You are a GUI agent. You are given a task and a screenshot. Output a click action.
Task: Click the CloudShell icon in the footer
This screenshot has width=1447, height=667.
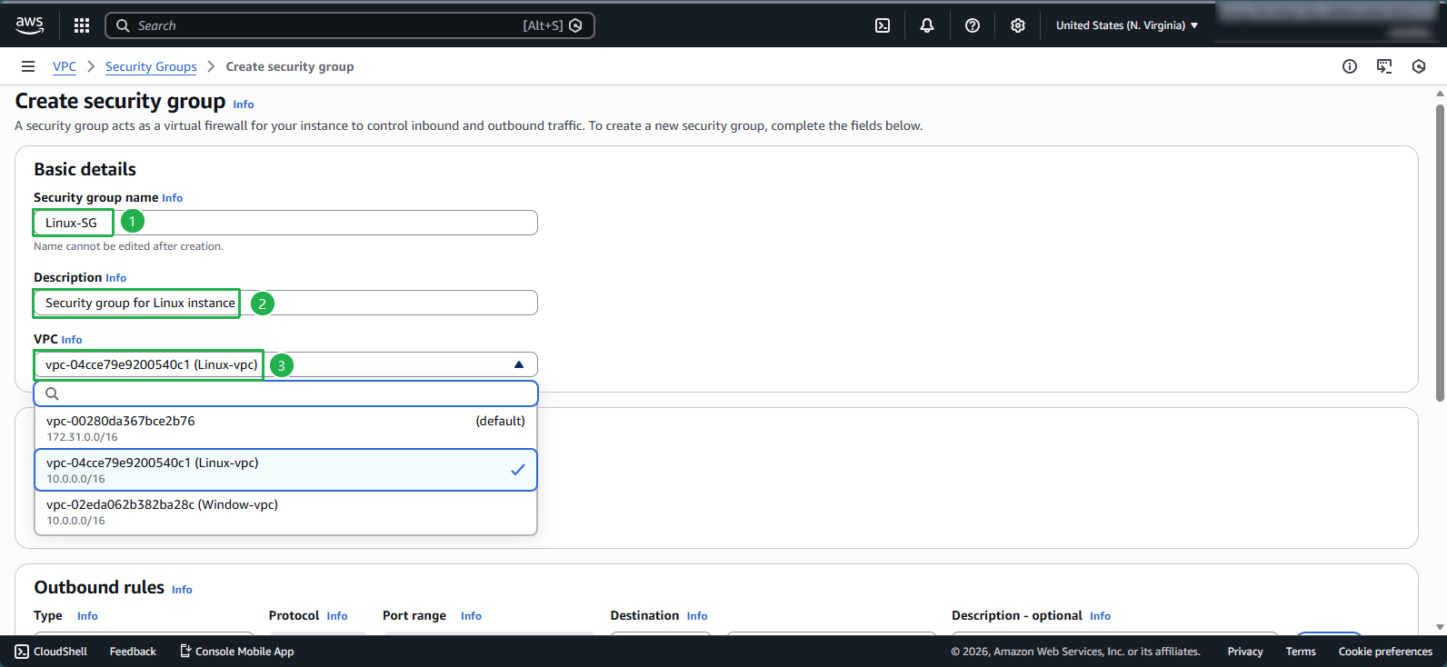tap(22, 652)
